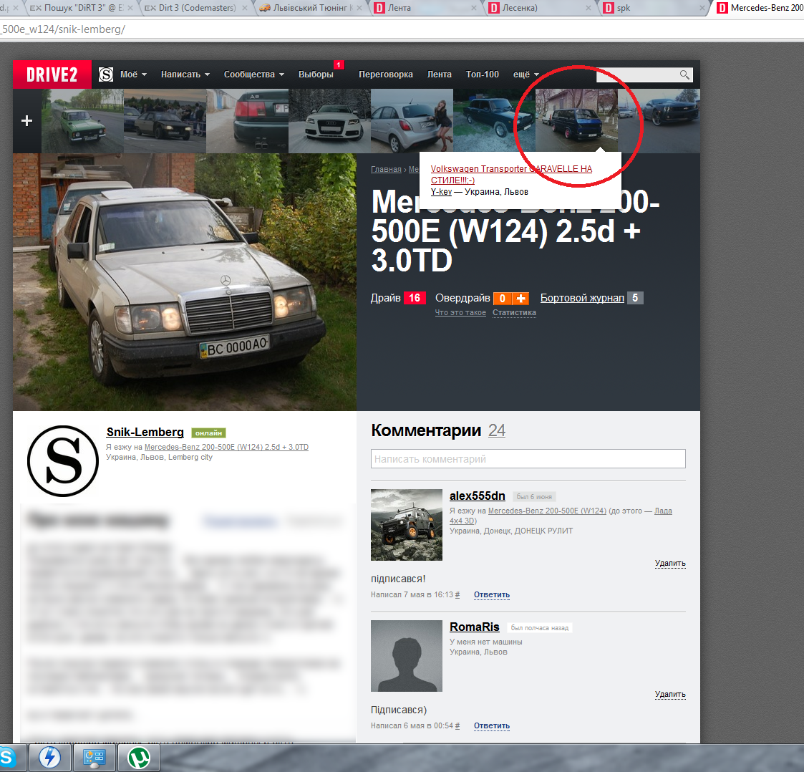804x772 pixels.
Task: Open the Бортовой журнал link
Action: coord(582,298)
